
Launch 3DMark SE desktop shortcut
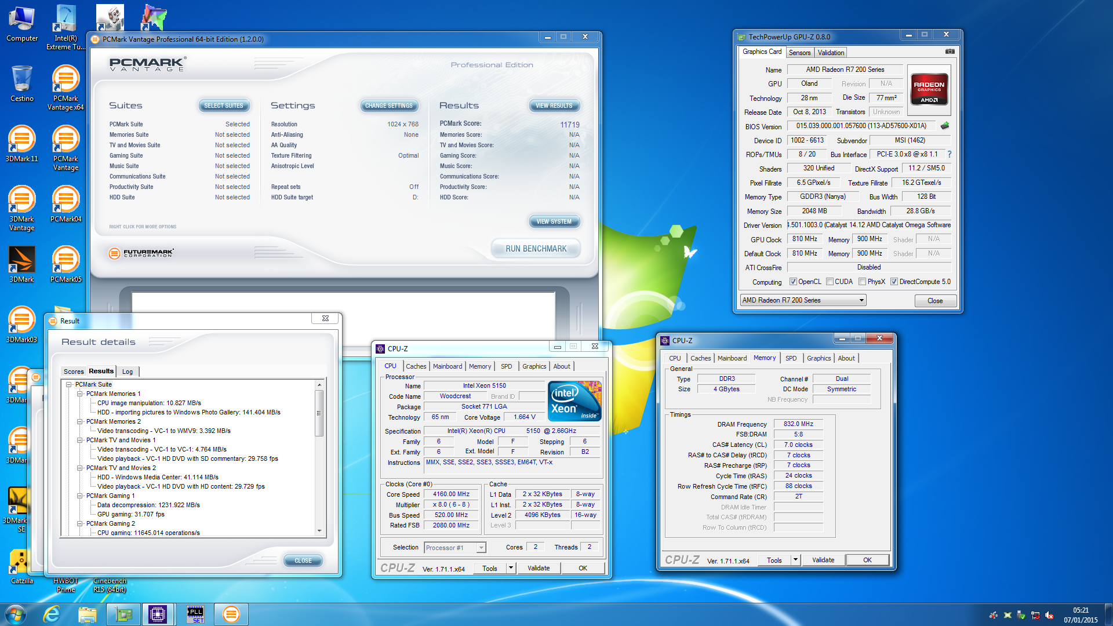coord(17,509)
